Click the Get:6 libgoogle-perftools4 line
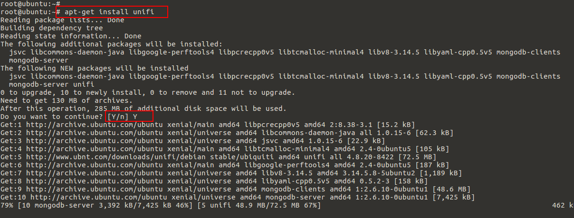The height and width of the screenshot is (218, 574). pos(224,165)
